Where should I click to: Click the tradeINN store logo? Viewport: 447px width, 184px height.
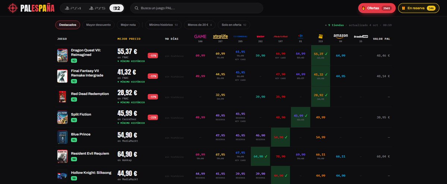[361, 36]
